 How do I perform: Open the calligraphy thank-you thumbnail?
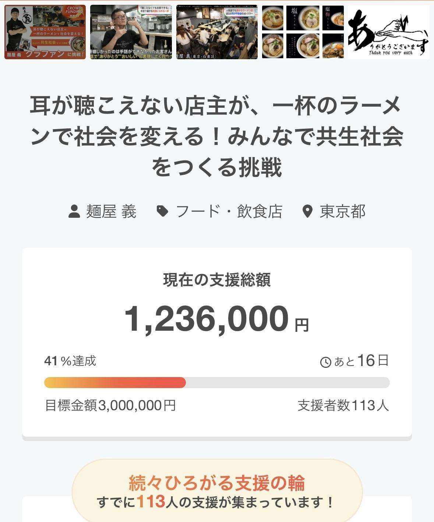(389, 32)
